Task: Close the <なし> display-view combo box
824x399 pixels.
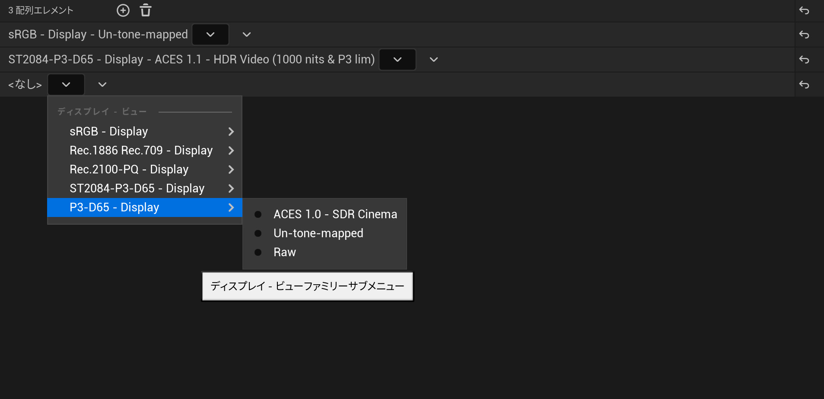Action: 66,85
